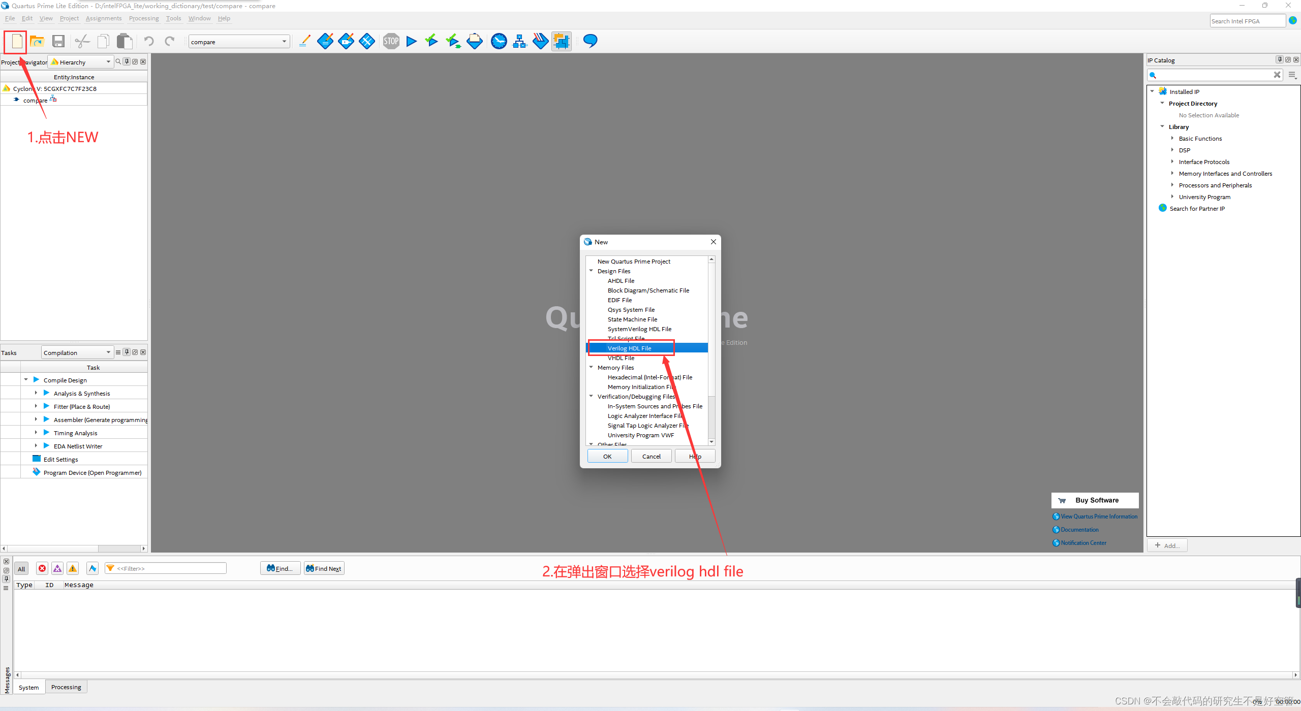Click OK in the New dialog
This screenshot has width=1301, height=711.
(x=607, y=456)
